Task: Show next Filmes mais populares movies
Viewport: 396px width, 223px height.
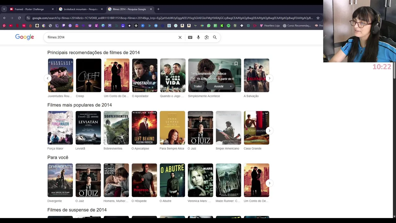Action: click(x=269, y=131)
